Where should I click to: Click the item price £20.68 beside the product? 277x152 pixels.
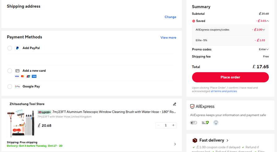[45, 125]
